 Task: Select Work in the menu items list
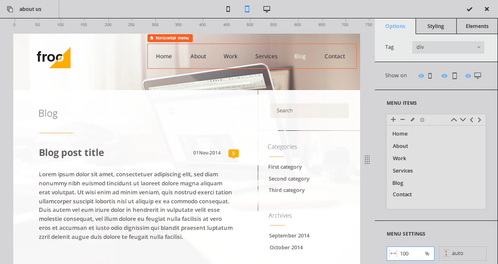(399, 158)
